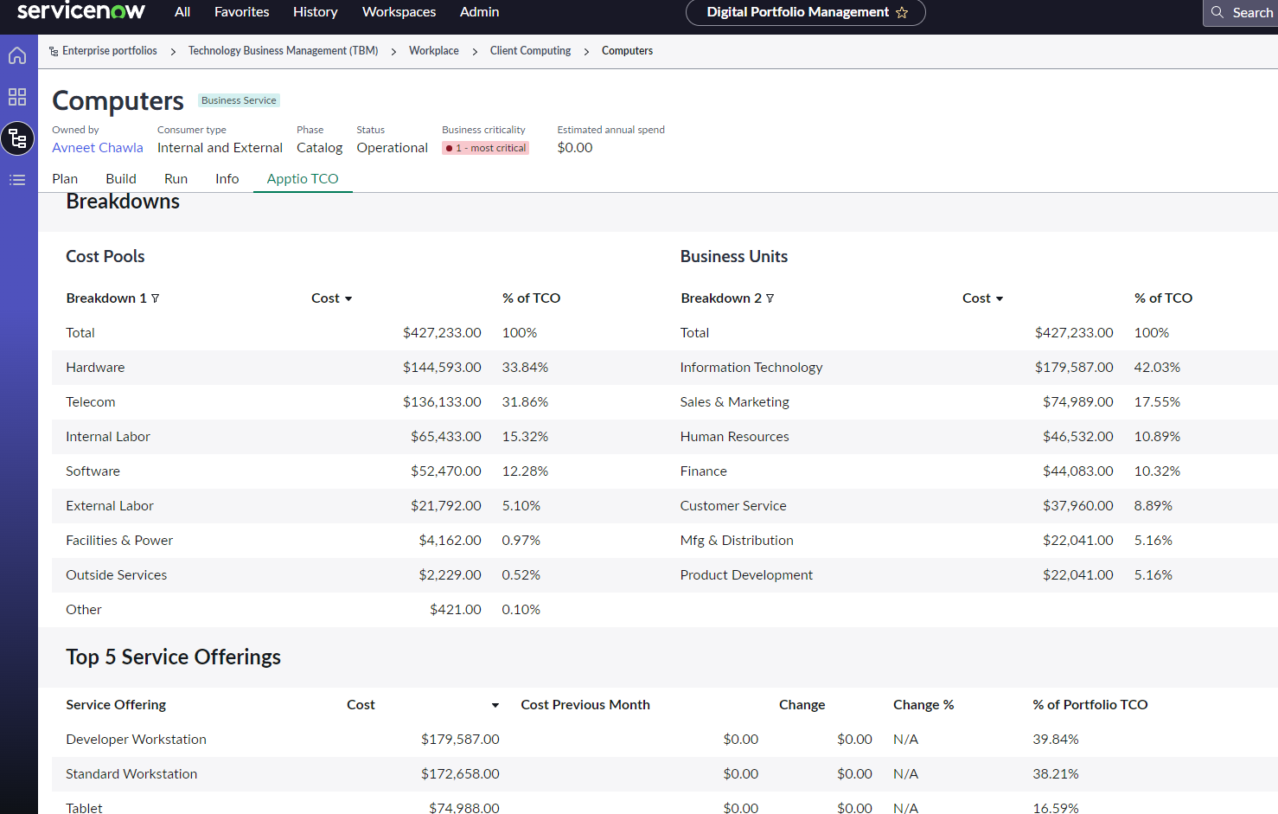Image resolution: width=1278 pixels, height=814 pixels.
Task: Click the Home icon in sidebar
Action: (x=17, y=56)
